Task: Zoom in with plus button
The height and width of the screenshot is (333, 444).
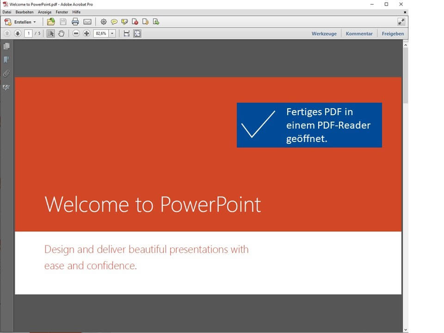Action: coord(86,33)
